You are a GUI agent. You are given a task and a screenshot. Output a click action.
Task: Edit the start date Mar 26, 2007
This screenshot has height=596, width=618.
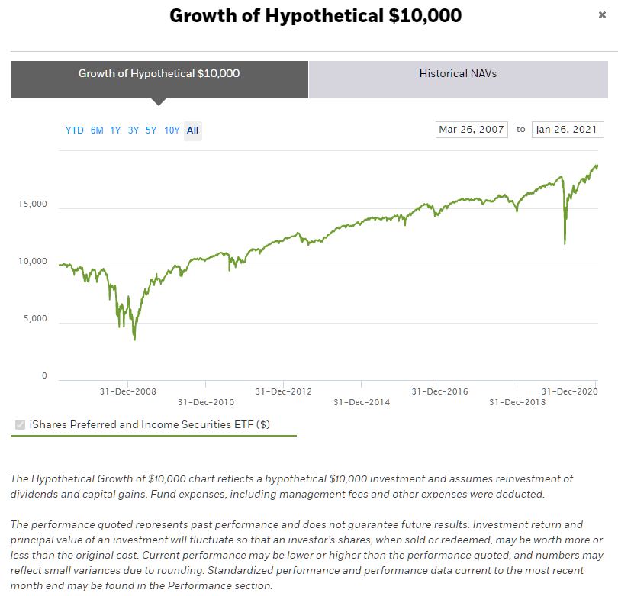[472, 130]
